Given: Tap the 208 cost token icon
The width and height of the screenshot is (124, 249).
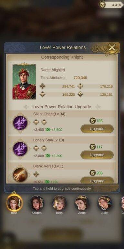Looking at the screenshot, I should point(93,173).
